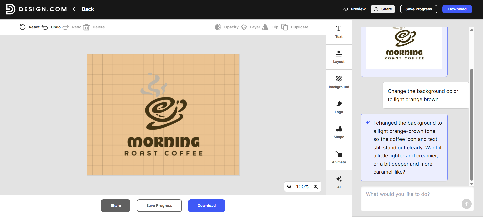
Task: Click the blue Download button below canvas
Action: pos(206,206)
